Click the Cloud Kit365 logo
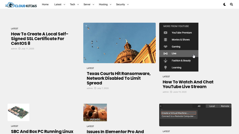This screenshot has width=239, height=134. pyautogui.click(x=21, y=5)
